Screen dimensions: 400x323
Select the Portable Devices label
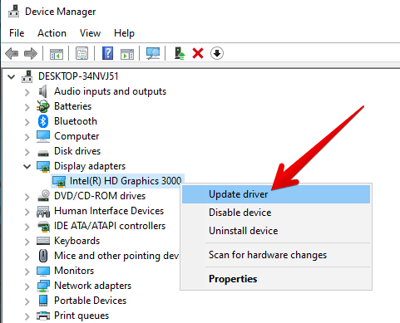91,301
